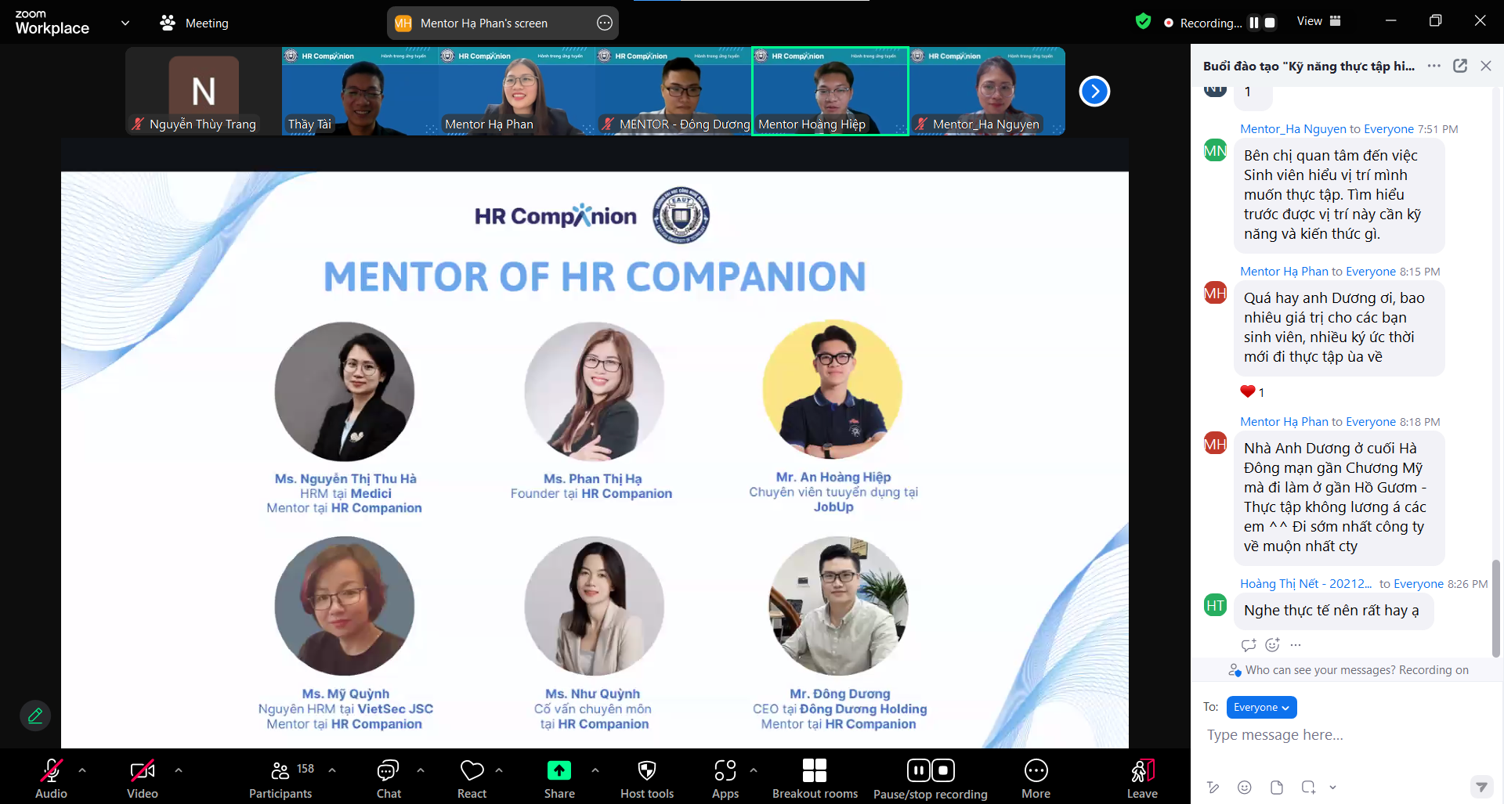Expand reaction options arrow next to React
Screen dimensions: 1504x804
[x=499, y=770]
